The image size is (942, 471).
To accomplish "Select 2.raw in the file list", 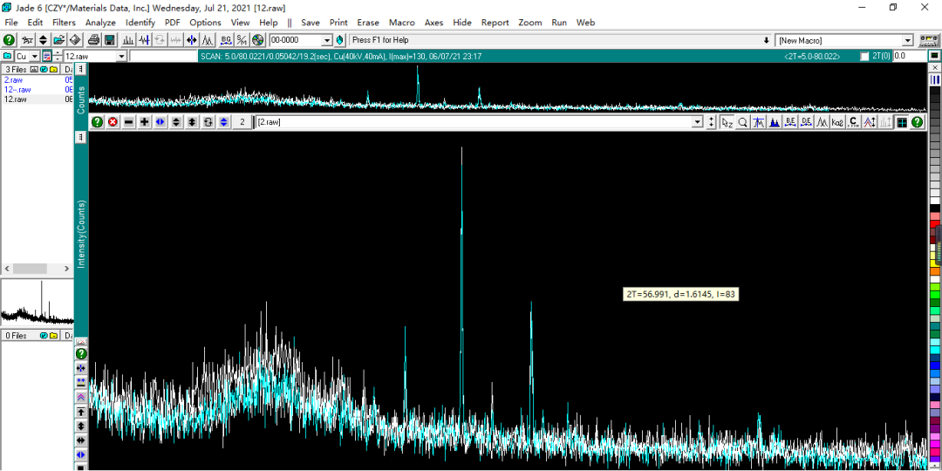I will pyautogui.click(x=14, y=79).
